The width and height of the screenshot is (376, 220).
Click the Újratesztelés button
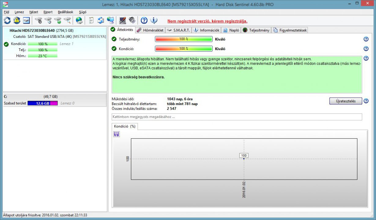tap(346, 101)
